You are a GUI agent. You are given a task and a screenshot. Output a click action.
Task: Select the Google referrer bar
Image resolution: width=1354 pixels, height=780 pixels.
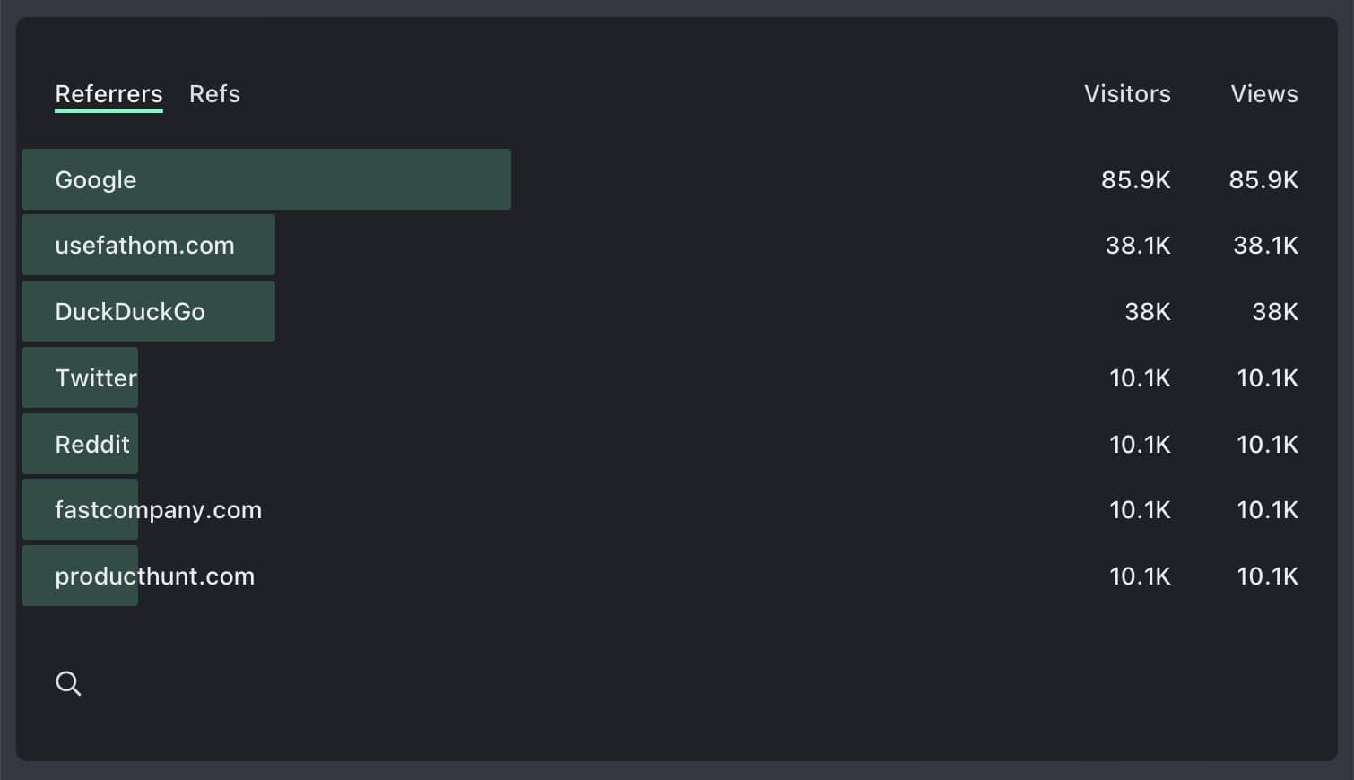click(266, 179)
